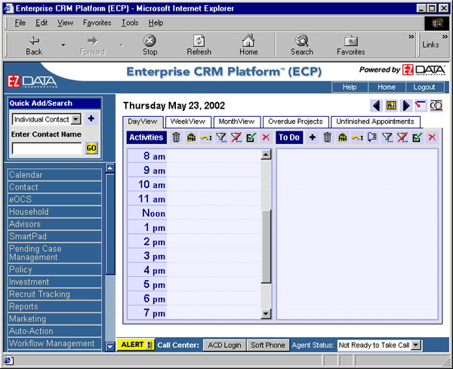Image resolution: width=453 pixels, height=369 pixels.
Task: Open Pending Case Management in sidebar
Action: click(54, 253)
